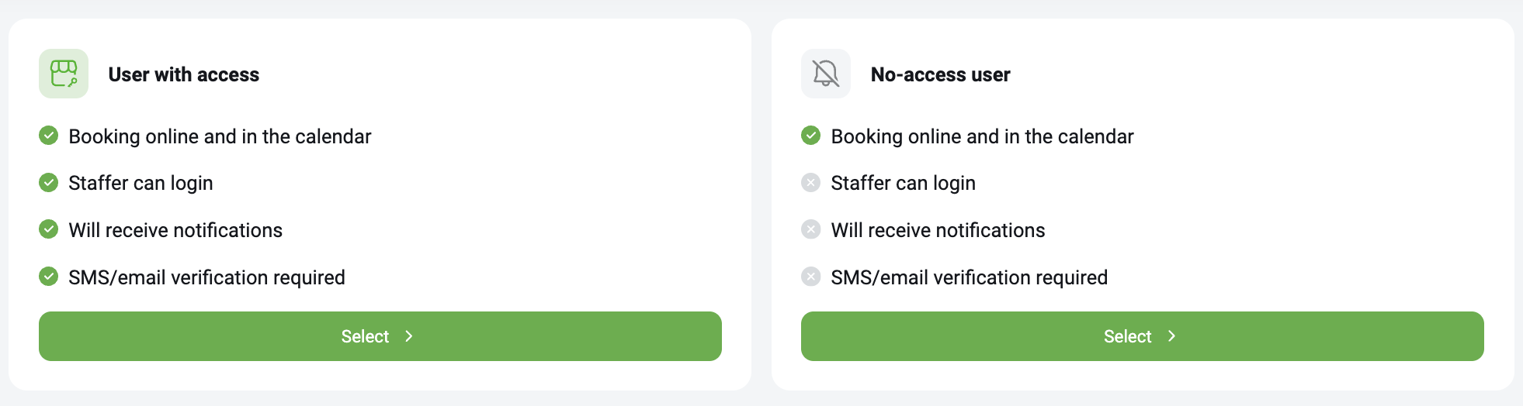Viewport: 1523px width, 406px height.
Task: Click green check beside SMS/email verification required
Action: click(49, 277)
